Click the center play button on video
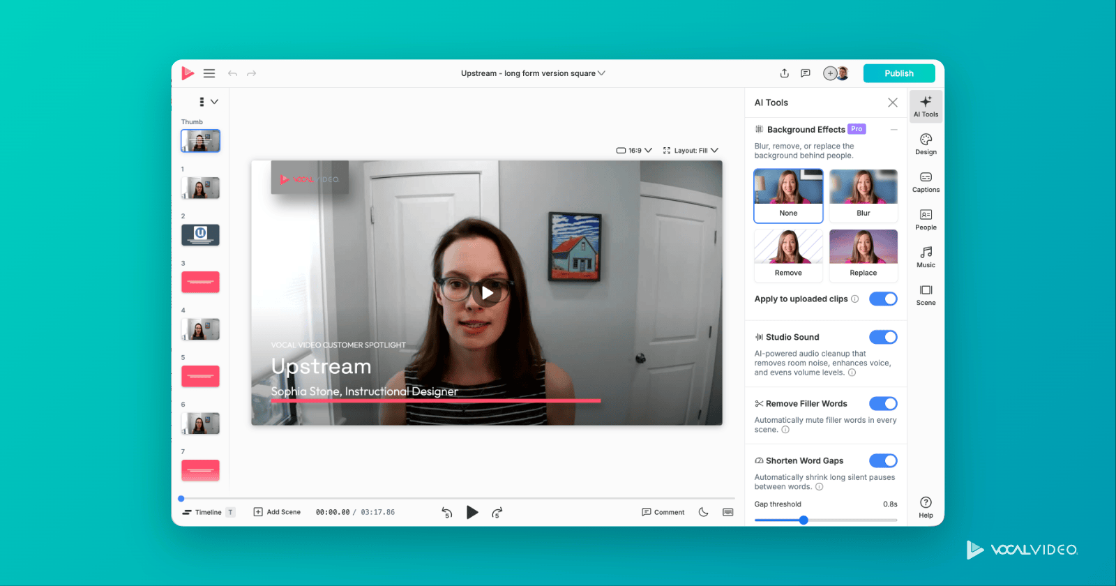 [487, 293]
